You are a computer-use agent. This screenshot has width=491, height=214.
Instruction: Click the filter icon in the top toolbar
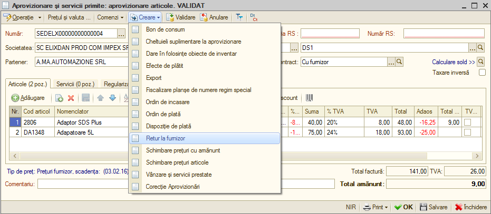pos(239,17)
